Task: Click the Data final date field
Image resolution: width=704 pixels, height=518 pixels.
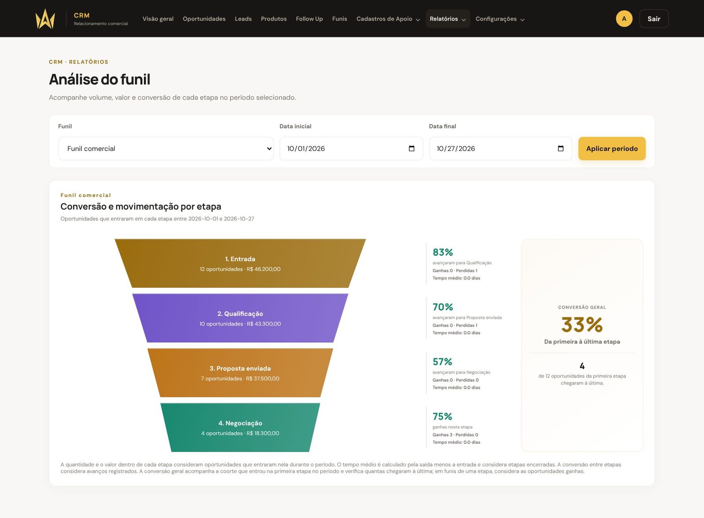Action: point(501,149)
